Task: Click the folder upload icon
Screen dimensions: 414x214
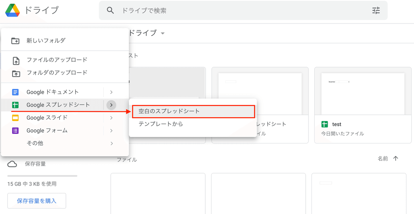Action: coord(16,73)
